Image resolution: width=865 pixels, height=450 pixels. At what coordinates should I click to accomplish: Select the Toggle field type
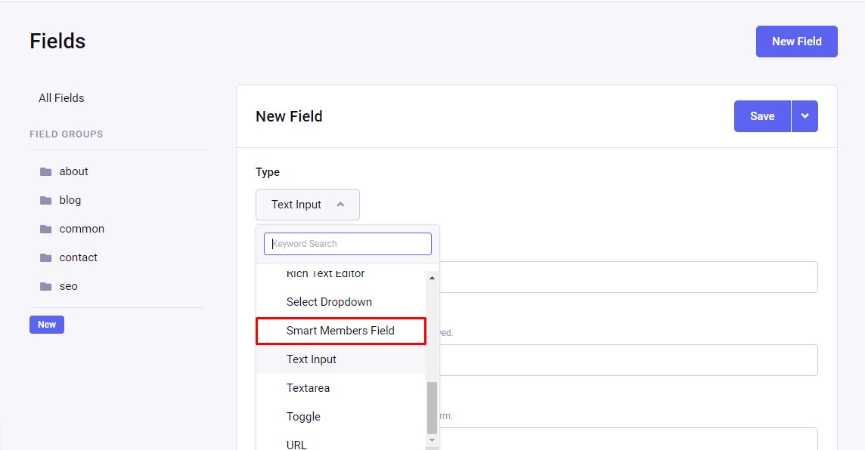[303, 417]
